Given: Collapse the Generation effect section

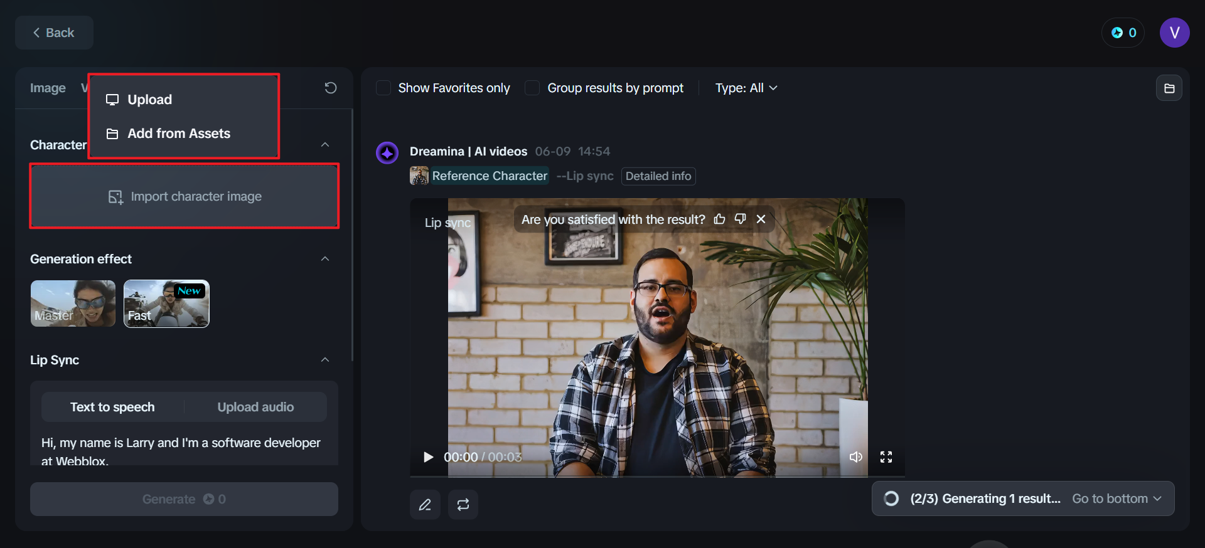Looking at the screenshot, I should (x=325, y=259).
